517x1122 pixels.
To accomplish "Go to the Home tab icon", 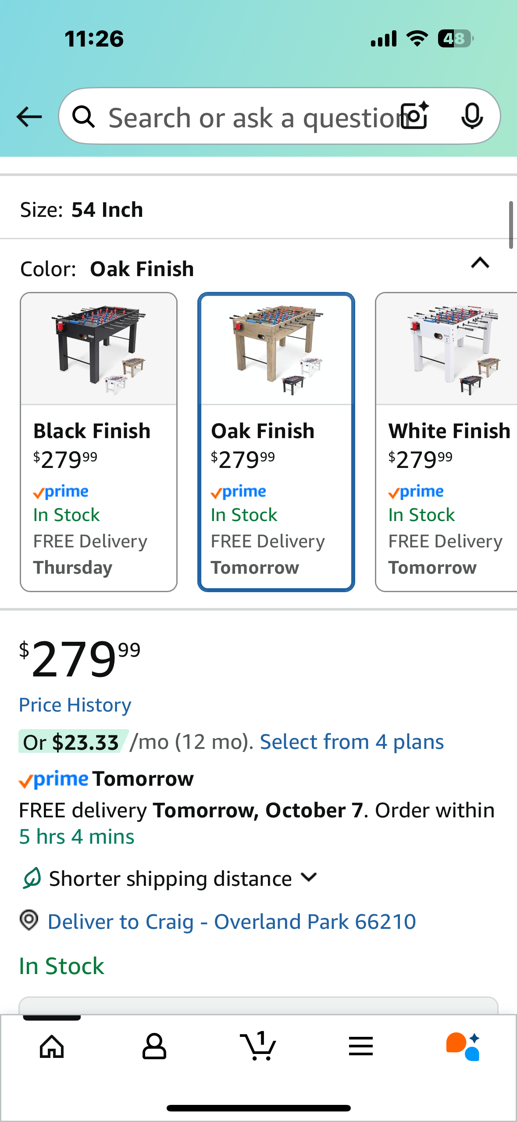I will [x=52, y=1046].
